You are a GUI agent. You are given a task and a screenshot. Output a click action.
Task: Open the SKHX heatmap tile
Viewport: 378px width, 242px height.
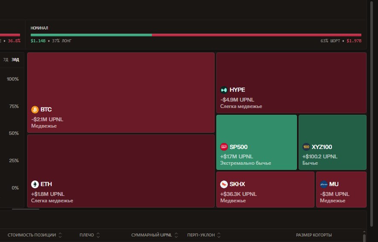coord(265,190)
